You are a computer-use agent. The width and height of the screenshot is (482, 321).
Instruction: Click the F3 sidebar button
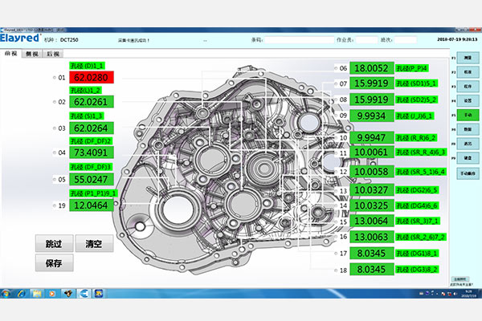tap(468, 87)
